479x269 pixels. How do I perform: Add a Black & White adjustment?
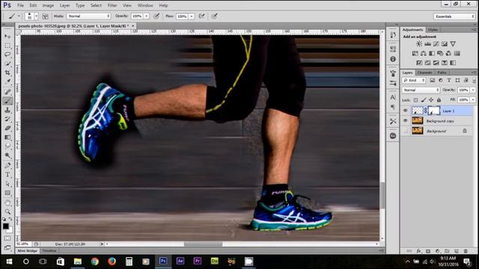pos(432,53)
